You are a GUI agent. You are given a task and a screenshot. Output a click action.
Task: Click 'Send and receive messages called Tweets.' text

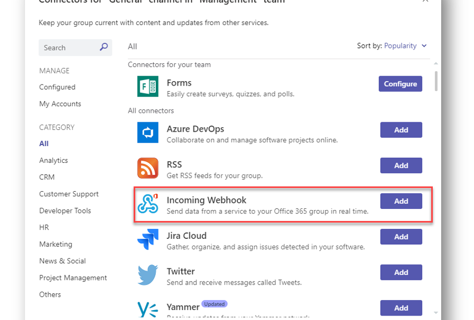[234, 283]
